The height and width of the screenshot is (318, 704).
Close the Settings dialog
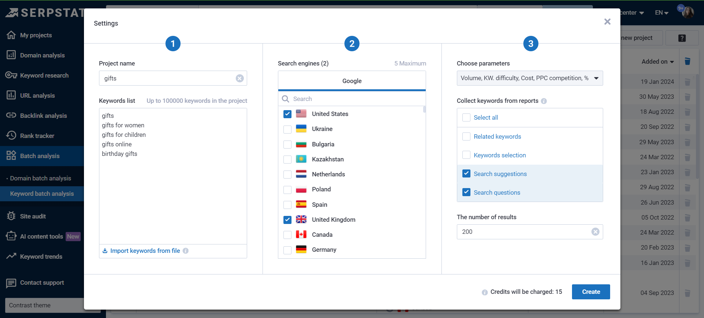(x=608, y=22)
